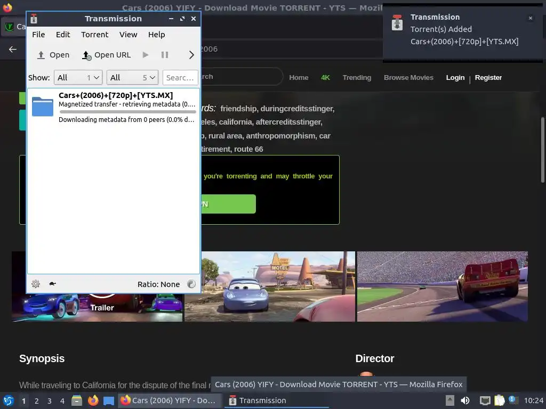Pause the torrent with the pause icon
Image resolution: width=546 pixels, height=409 pixels.
[x=165, y=55]
